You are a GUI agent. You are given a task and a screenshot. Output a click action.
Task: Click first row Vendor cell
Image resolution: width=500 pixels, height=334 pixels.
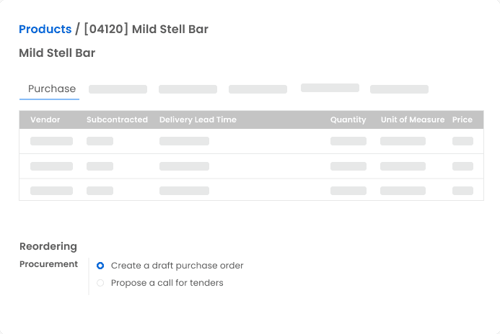[x=51, y=141]
